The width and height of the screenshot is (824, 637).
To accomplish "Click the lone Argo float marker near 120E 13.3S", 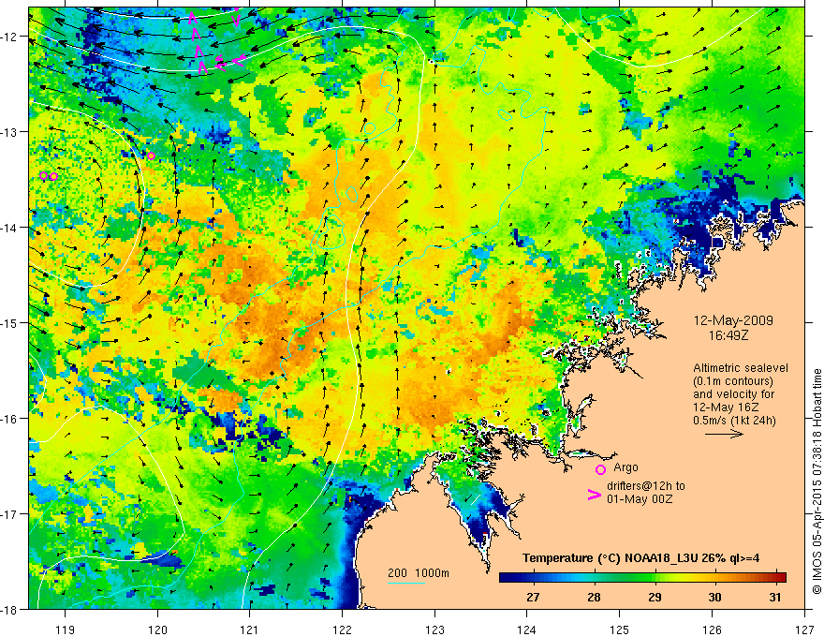I will [x=152, y=156].
